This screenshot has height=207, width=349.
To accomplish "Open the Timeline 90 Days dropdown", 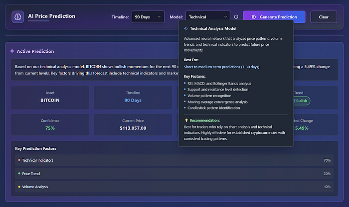I will tap(148, 17).
